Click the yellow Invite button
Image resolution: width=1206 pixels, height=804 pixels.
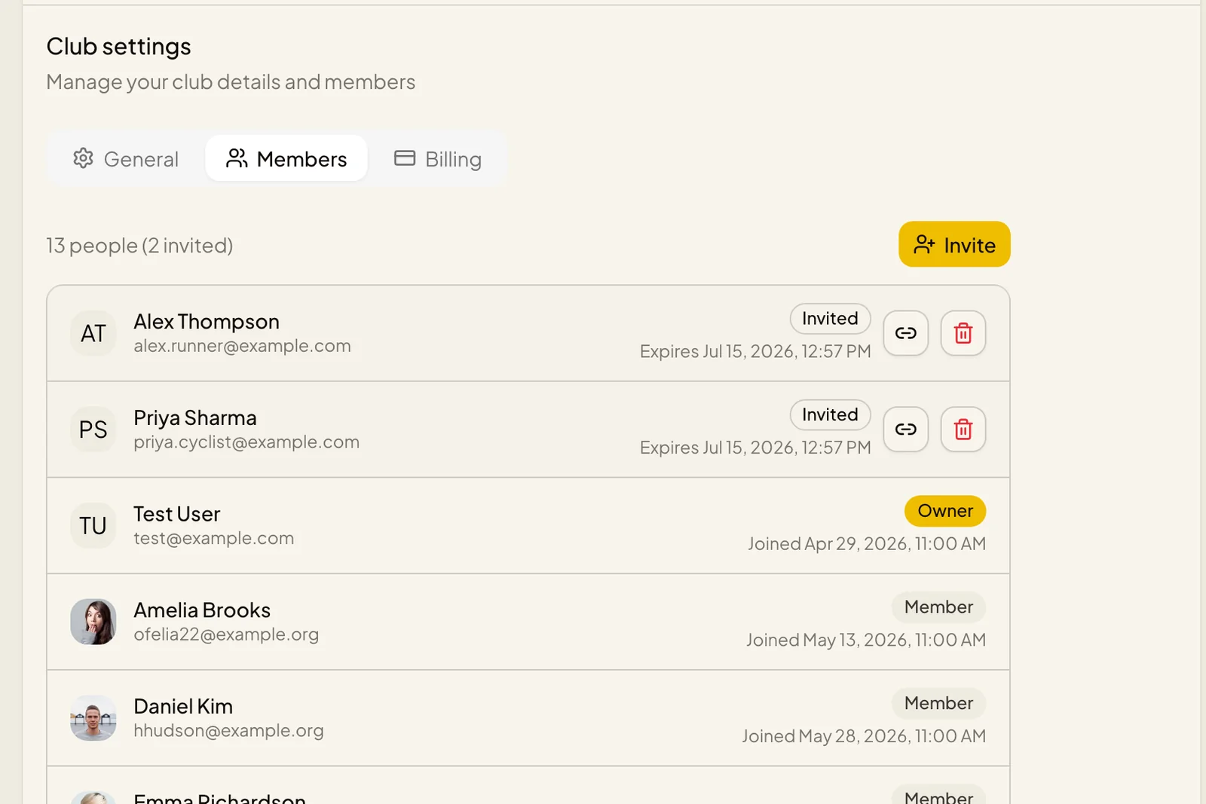(x=954, y=244)
